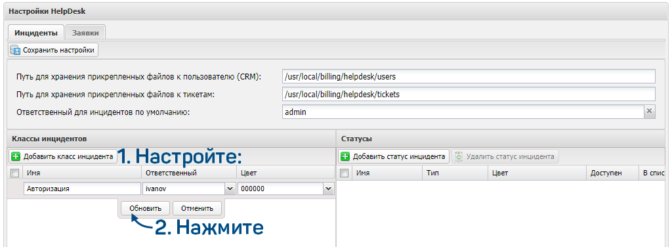Click the Отменить button
Viewport: 672px width, 247px height.
(197, 208)
